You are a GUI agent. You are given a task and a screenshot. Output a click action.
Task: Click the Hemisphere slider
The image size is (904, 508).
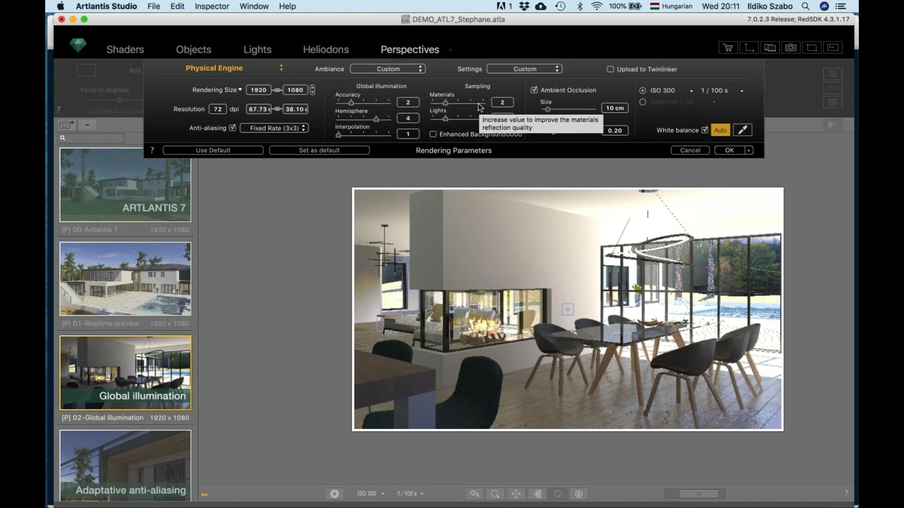point(363,119)
